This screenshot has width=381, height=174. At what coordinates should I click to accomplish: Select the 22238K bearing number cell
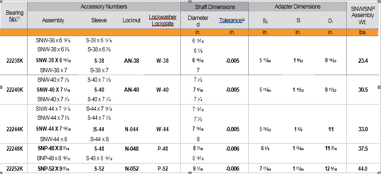(15, 61)
